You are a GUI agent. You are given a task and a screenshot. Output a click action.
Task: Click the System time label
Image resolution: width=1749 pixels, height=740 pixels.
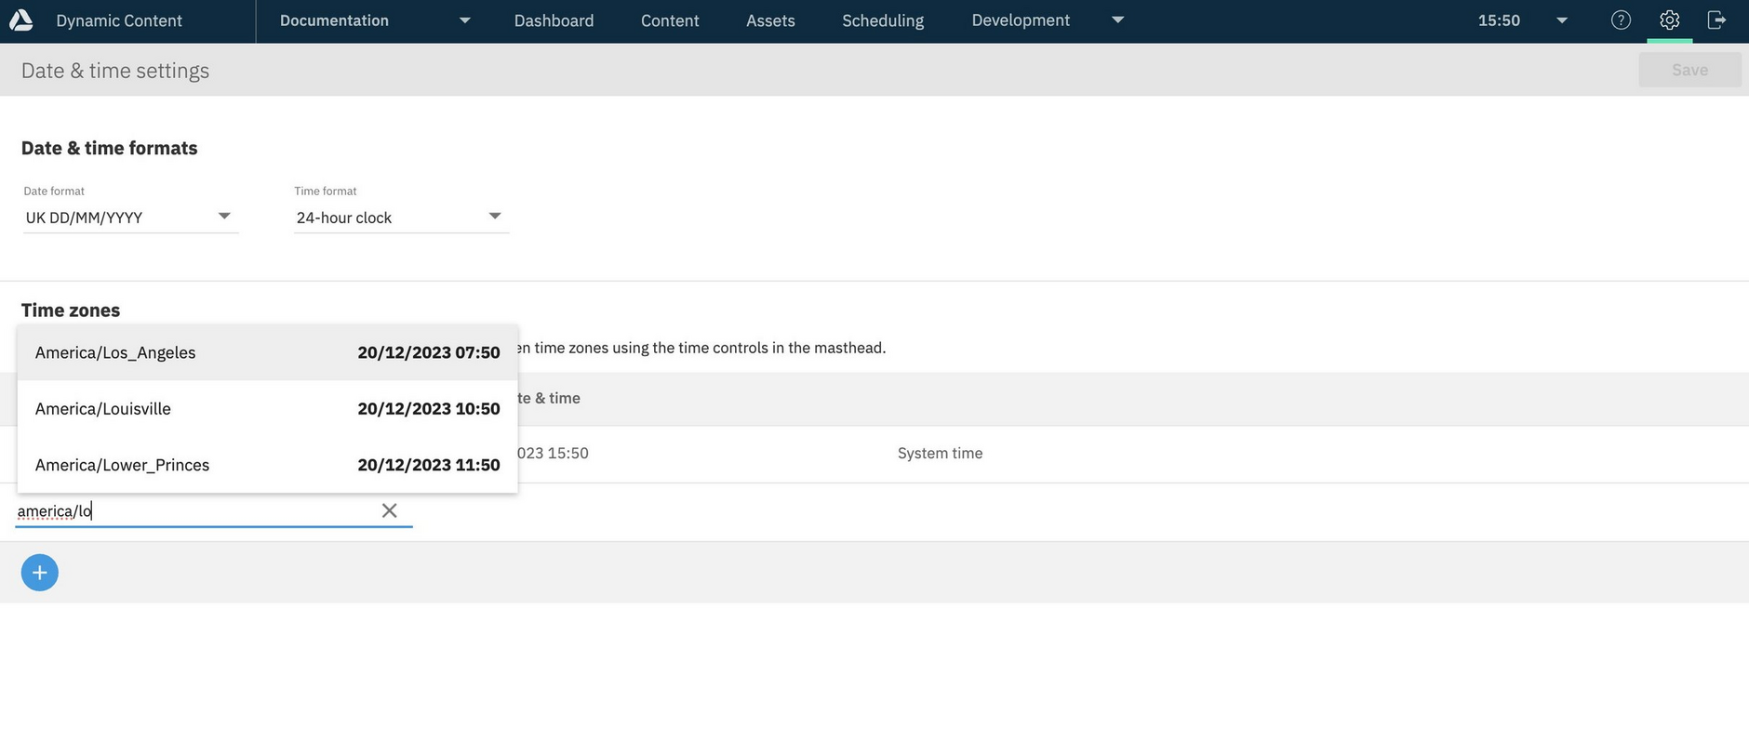940,453
